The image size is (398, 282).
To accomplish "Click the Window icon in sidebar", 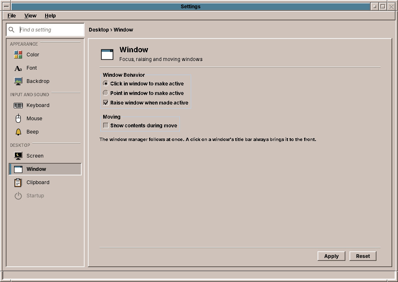I will pyautogui.click(x=18, y=169).
